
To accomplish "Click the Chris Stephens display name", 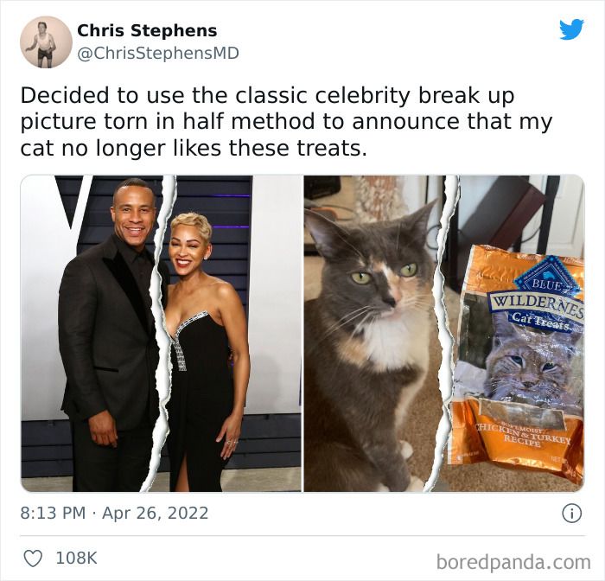I will pyautogui.click(x=147, y=30).
